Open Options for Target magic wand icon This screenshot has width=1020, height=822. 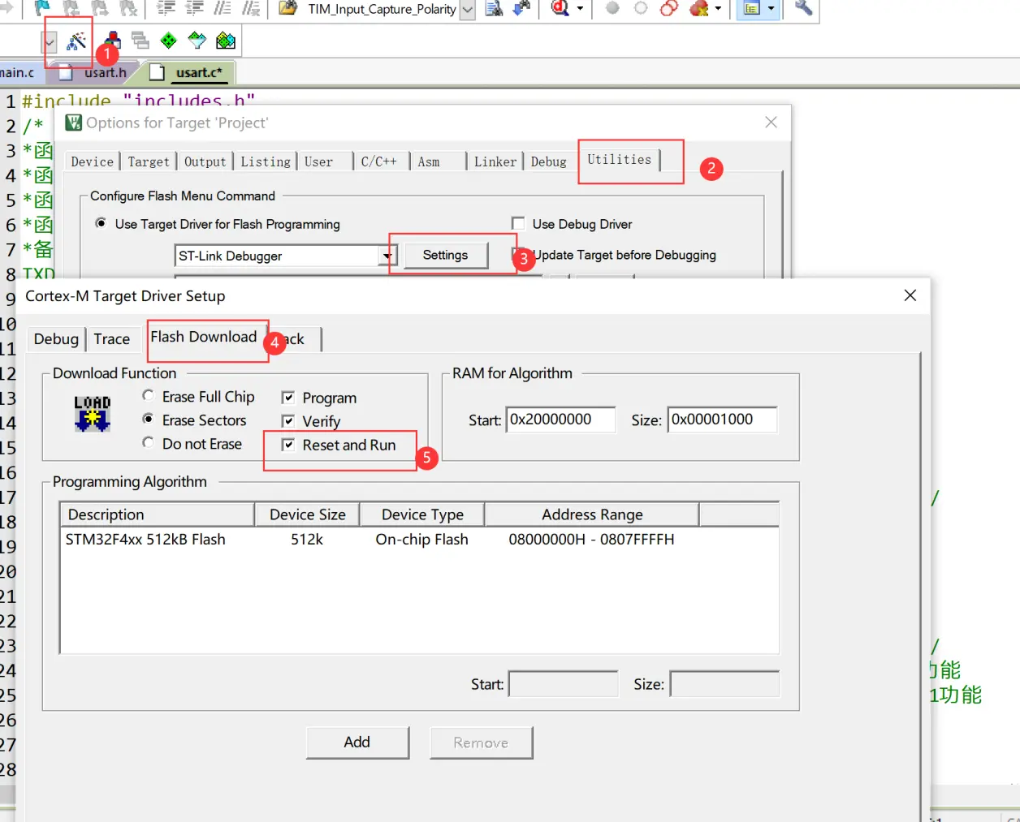(x=76, y=41)
